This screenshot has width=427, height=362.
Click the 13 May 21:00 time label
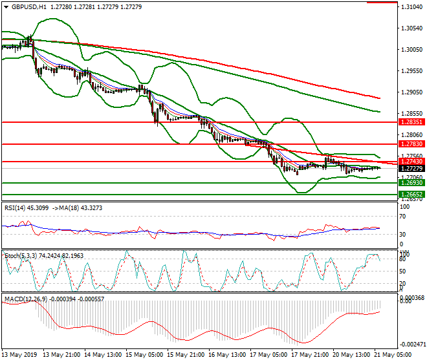click(62, 355)
